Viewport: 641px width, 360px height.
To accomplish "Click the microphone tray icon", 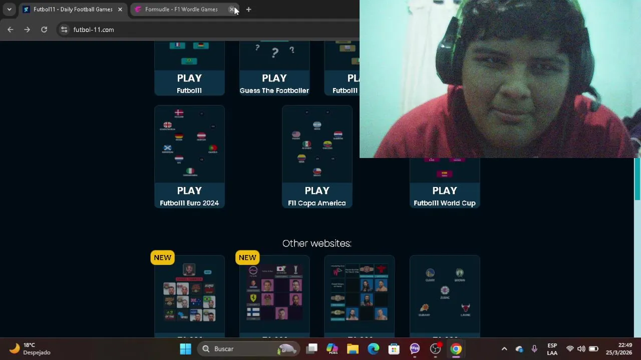I will pyautogui.click(x=534, y=349).
